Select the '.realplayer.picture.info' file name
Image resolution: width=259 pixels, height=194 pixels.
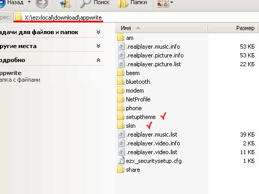155,55
